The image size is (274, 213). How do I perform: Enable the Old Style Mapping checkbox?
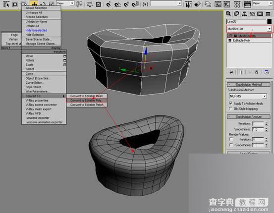coord(231,108)
